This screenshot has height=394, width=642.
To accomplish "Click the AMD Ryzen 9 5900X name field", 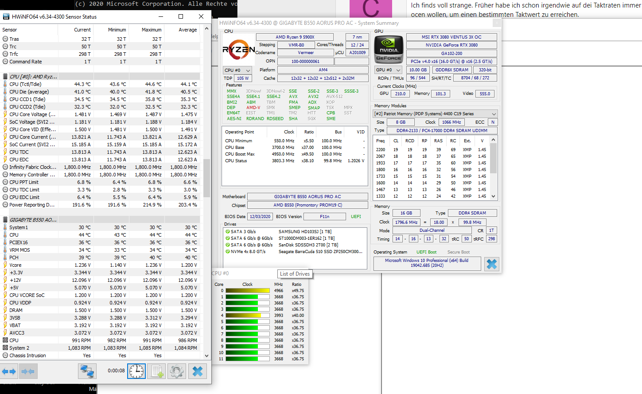I will 295,37.
